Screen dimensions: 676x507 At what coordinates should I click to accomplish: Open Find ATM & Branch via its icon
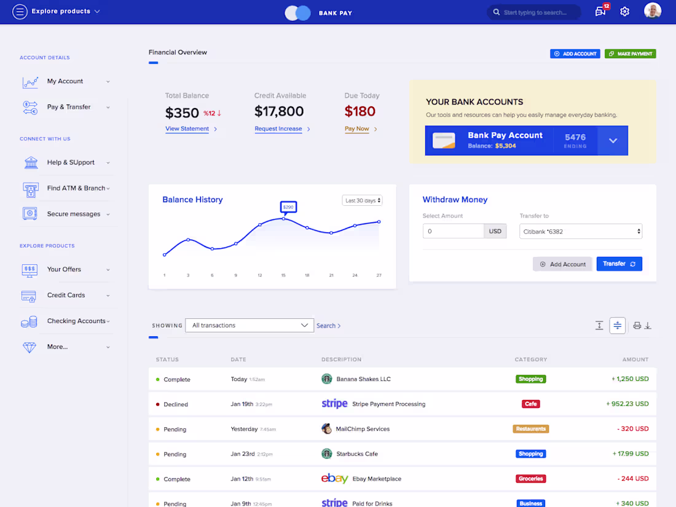point(31,188)
